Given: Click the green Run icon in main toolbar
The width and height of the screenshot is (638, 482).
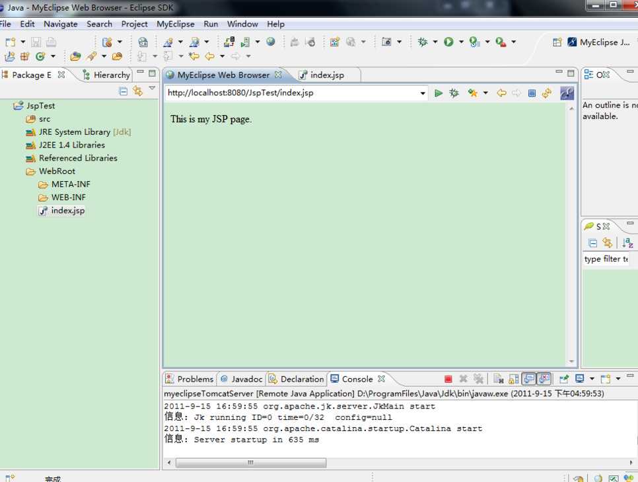Looking at the screenshot, I should tap(448, 42).
